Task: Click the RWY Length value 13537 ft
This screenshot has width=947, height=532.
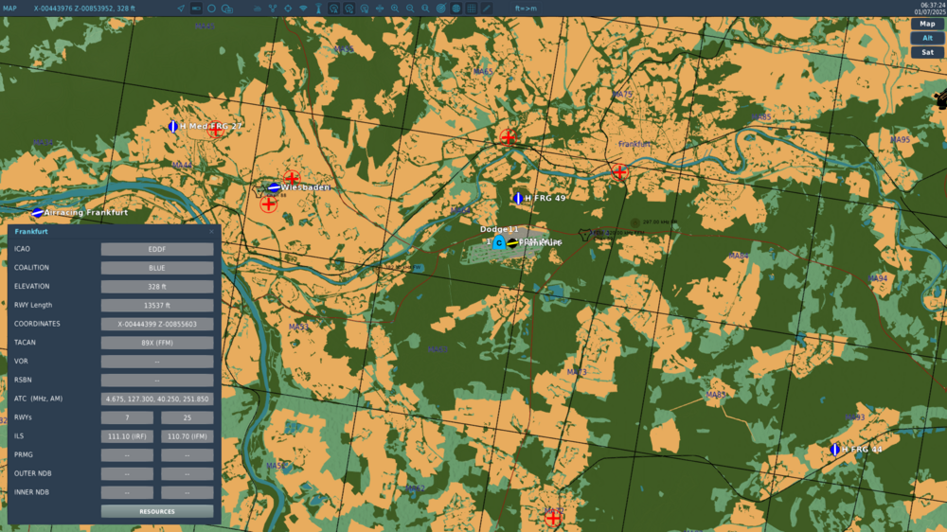Action: 157,305
